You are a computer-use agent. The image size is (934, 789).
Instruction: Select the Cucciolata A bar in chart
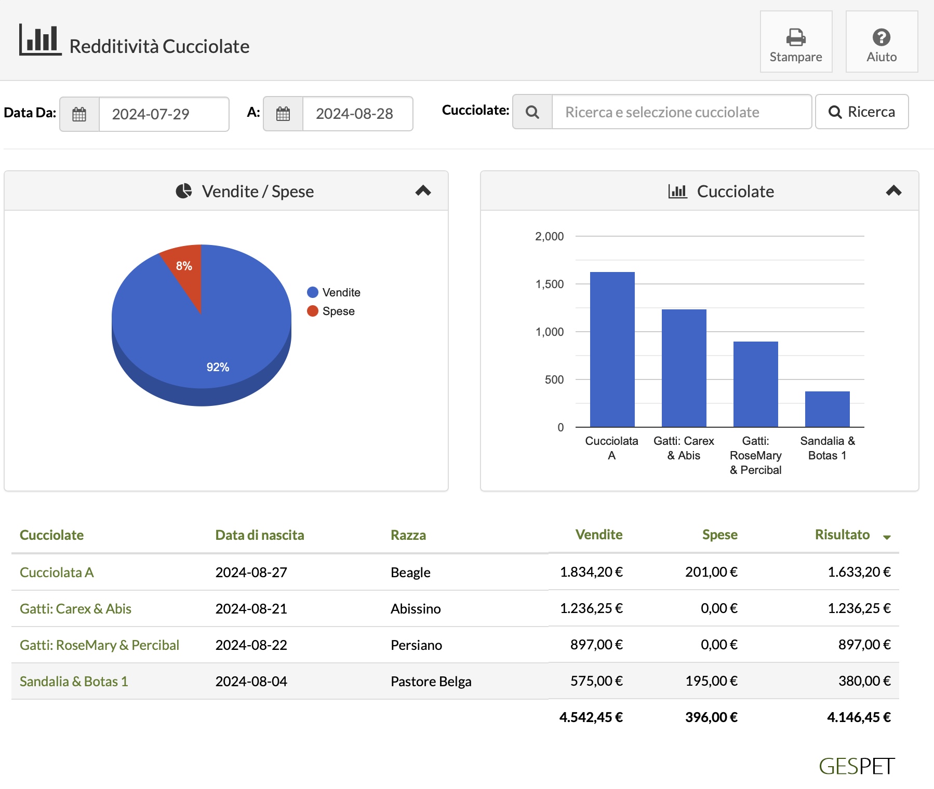612,349
